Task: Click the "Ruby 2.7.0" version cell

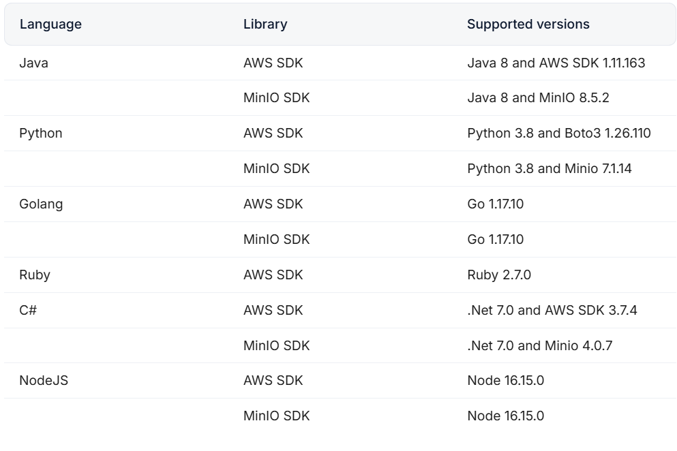Action: pyautogui.click(x=499, y=275)
